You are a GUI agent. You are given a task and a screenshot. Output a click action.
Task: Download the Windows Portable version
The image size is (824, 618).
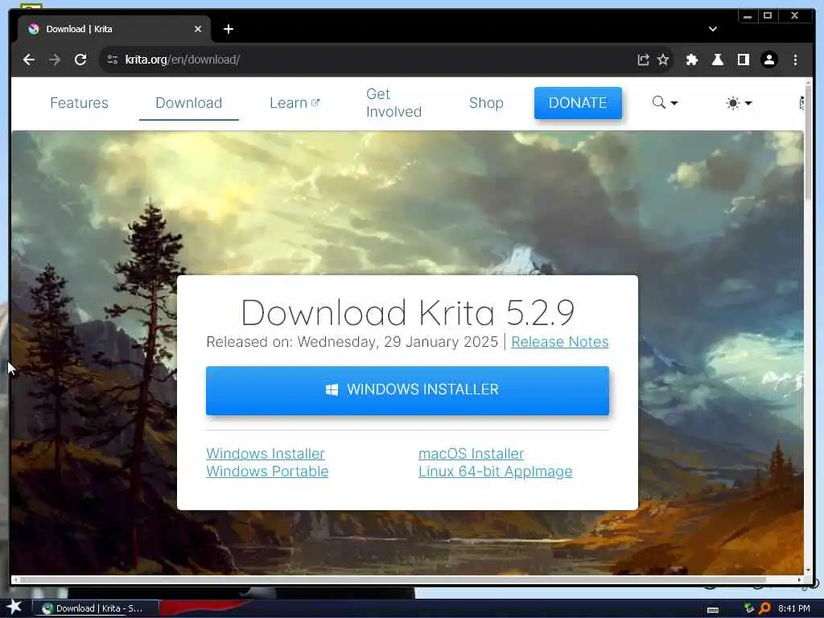267,472
